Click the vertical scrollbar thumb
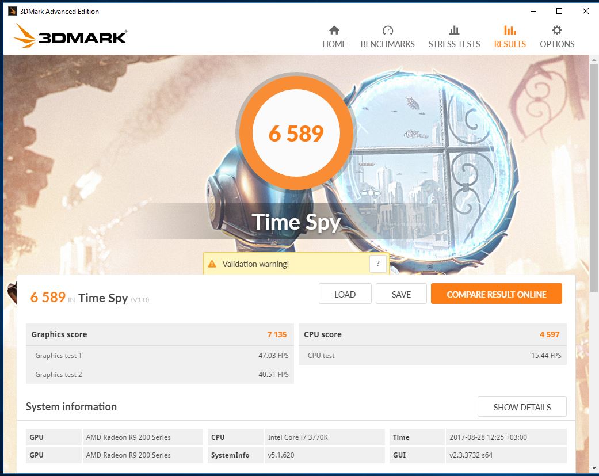The width and height of the screenshot is (599, 476). (594, 178)
